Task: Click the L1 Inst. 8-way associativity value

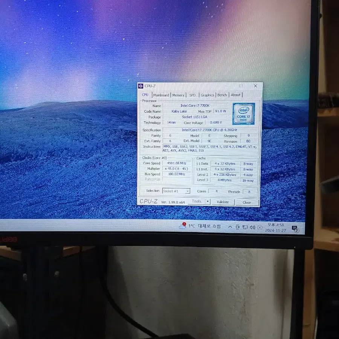Action: pyautogui.click(x=249, y=169)
